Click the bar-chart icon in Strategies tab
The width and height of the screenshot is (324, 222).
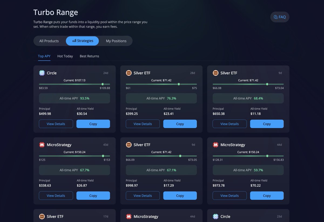pos(74,41)
